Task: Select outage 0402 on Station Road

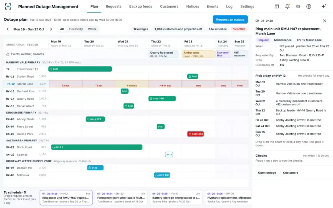Action: pos(193,76)
